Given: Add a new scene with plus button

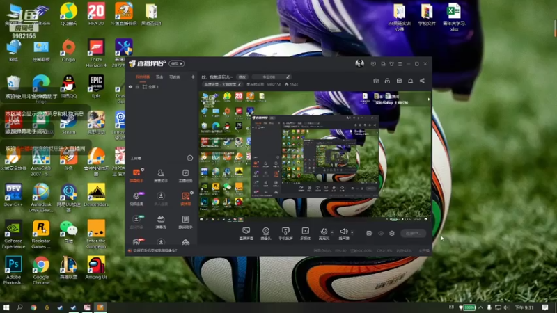Looking at the screenshot, I should [x=193, y=77].
